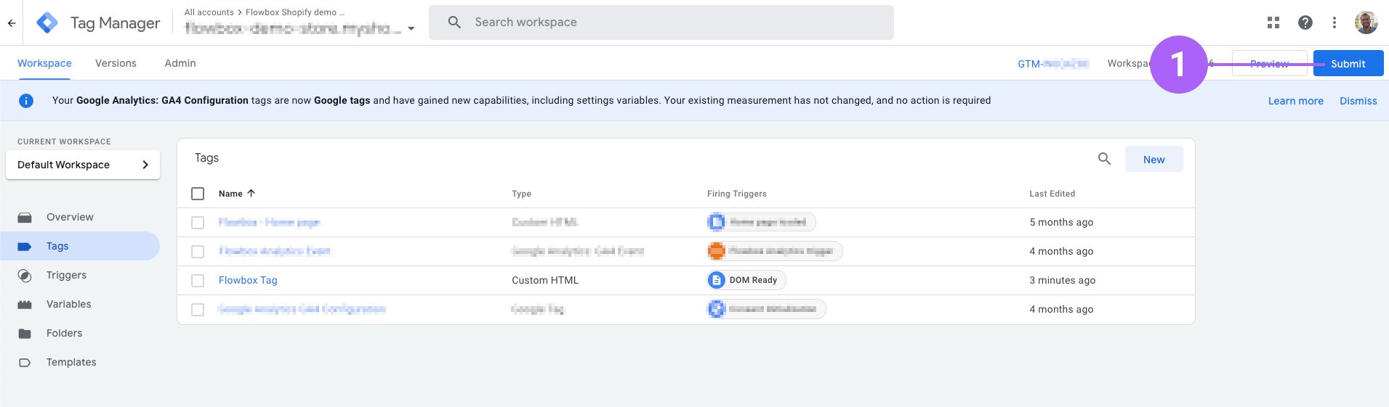Screen dimensions: 1389x407
Task: Open the Default Workspace selector
Action: pyautogui.click(x=83, y=165)
